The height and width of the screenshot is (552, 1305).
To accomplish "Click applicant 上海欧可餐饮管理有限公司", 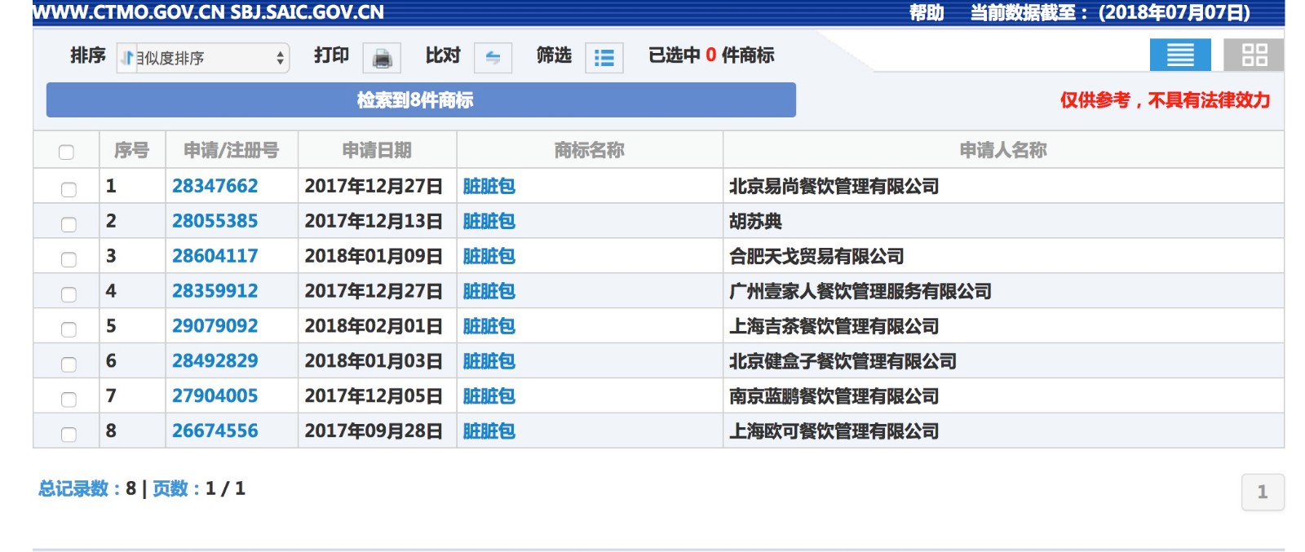I will pos(834,431).
